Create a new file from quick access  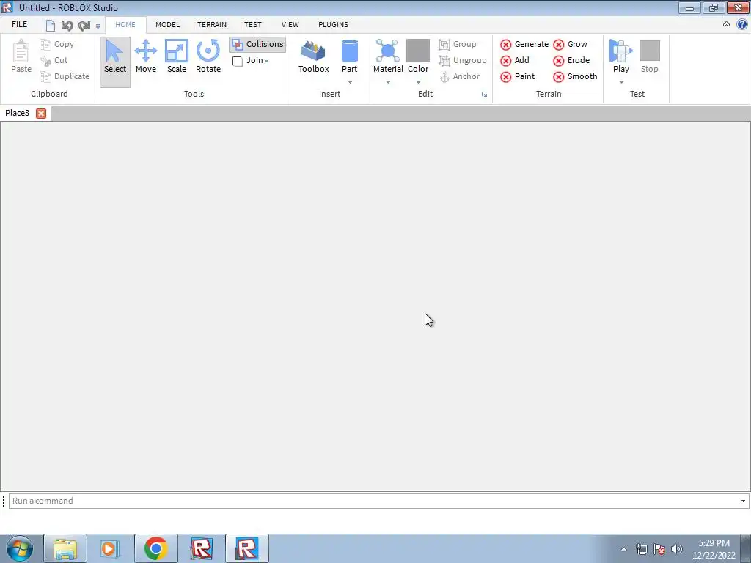point(51,26)
